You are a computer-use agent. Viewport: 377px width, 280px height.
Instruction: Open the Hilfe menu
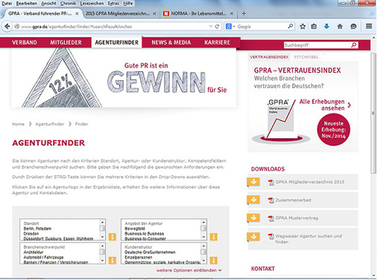[128, 3]
